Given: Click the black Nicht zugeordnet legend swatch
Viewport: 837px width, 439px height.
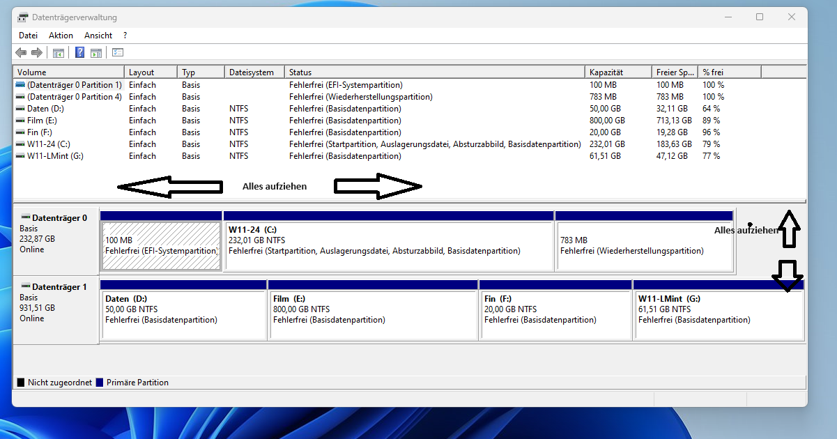Looking at the screenshot, I should pyautogui.click(x=21, y=383).
